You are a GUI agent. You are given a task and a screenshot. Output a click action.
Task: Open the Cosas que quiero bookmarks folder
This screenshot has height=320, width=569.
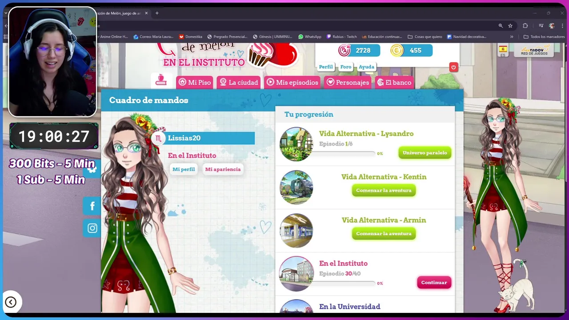click(425, 37)
